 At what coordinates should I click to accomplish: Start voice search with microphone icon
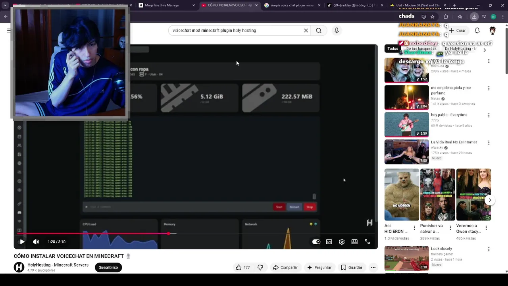click(337, 30)
